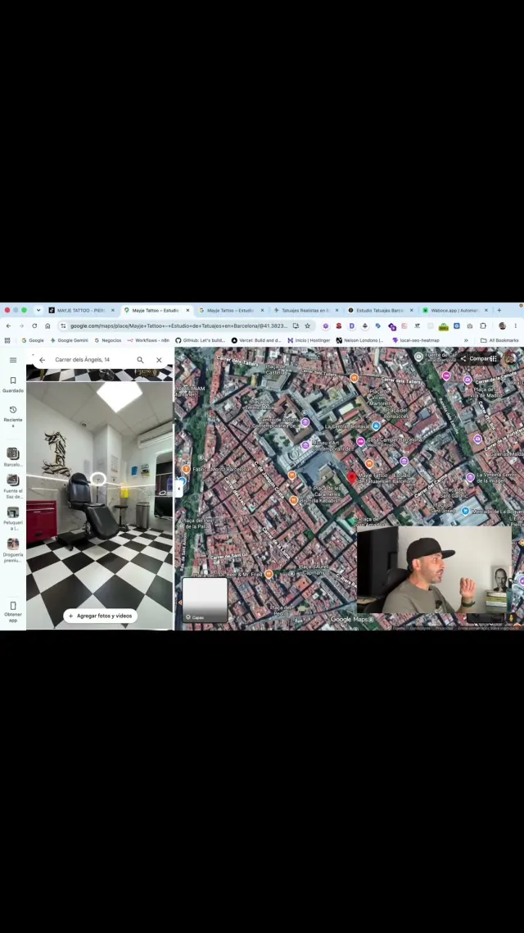Open Google Gemini bookmark

tap(69, 340)
